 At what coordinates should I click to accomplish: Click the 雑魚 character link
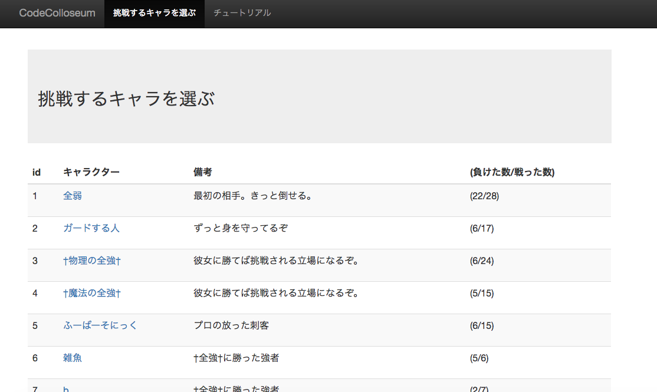tap(73, 358)
